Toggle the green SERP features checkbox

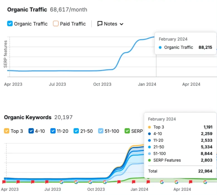point(127,131)
